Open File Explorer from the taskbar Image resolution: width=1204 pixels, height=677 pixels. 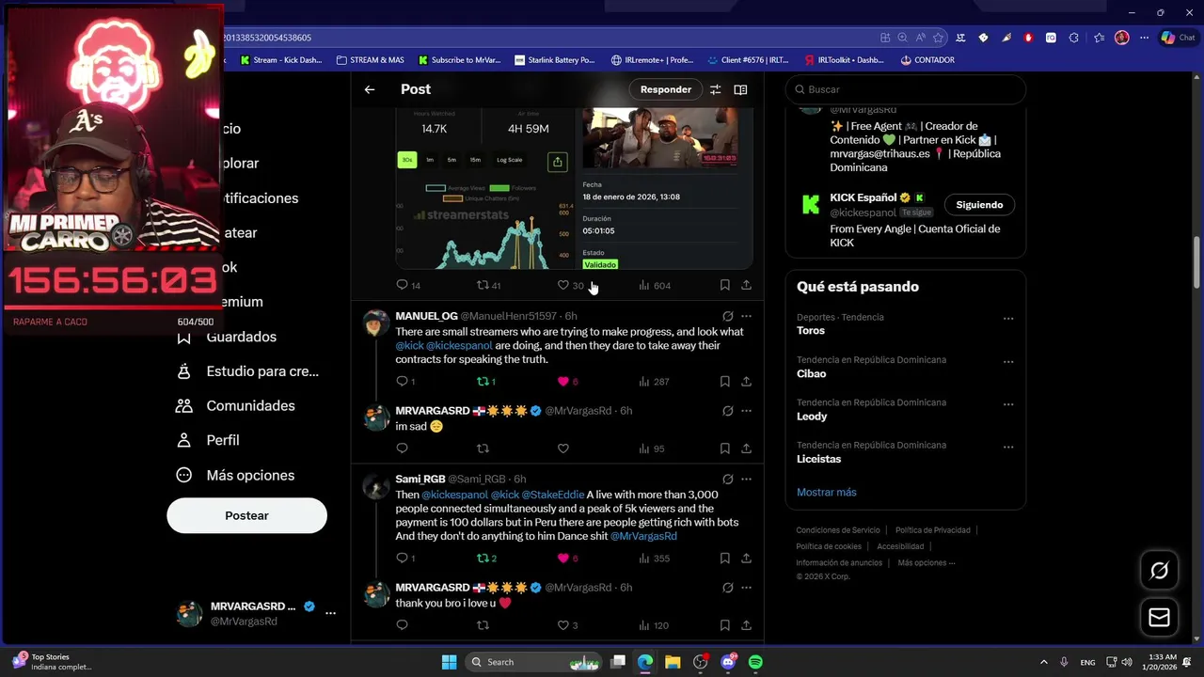tap(673, 662)
